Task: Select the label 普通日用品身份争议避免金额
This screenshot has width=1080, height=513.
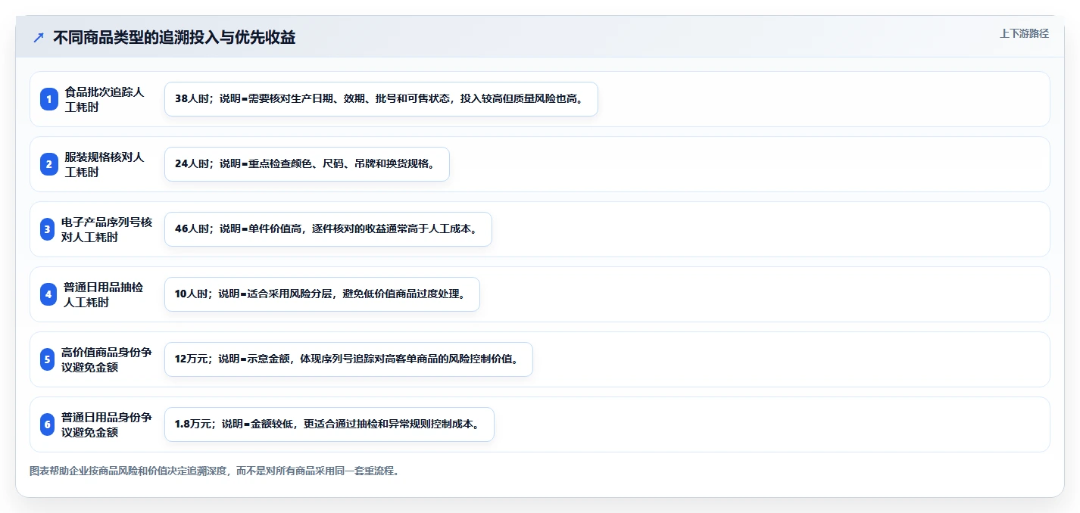Action: click(x=107, y=424)
